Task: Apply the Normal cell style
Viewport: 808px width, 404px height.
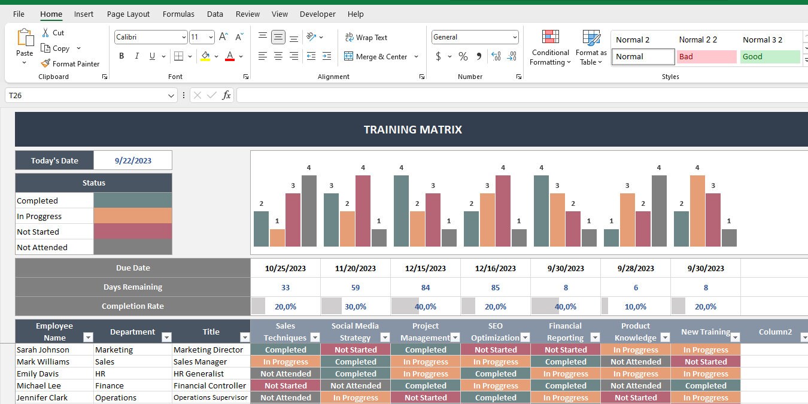Action: (643, 57)
